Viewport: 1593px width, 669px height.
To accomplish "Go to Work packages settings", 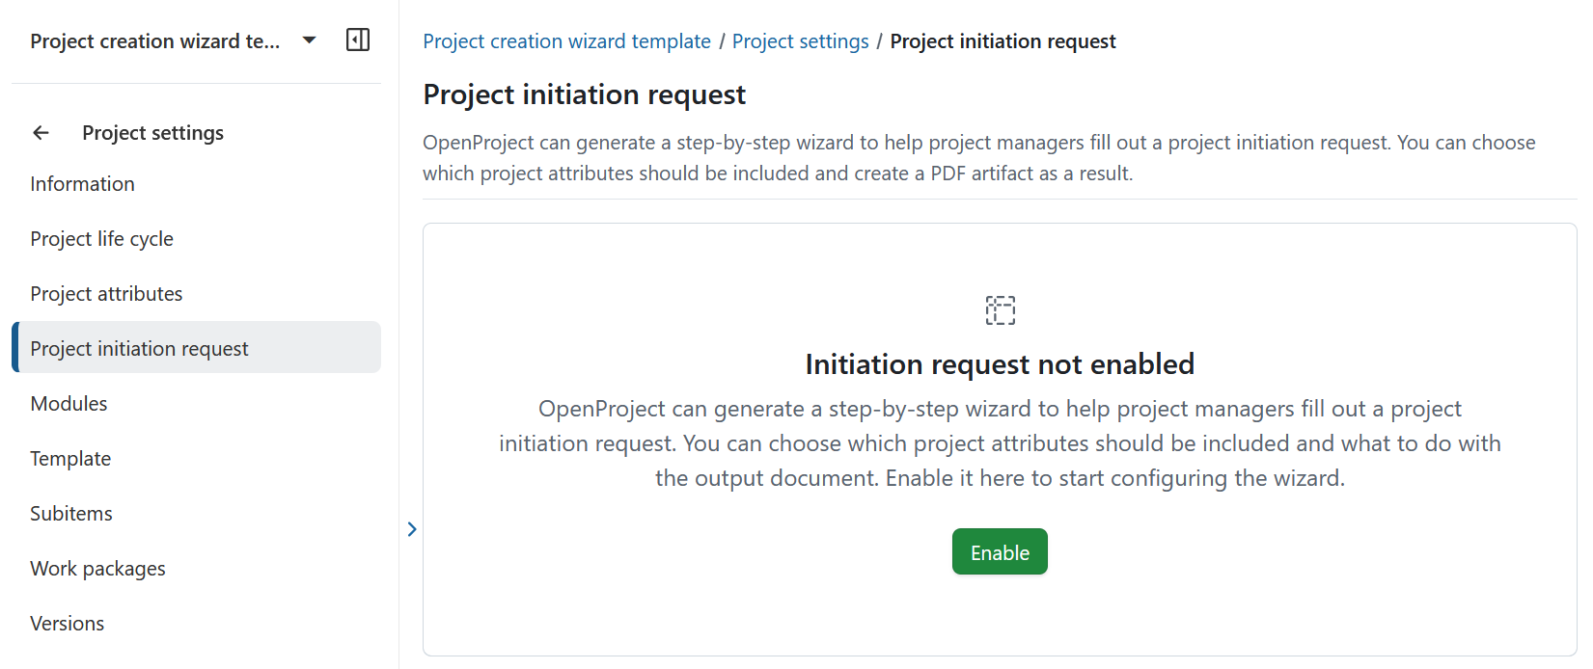I will coord(97,568).
